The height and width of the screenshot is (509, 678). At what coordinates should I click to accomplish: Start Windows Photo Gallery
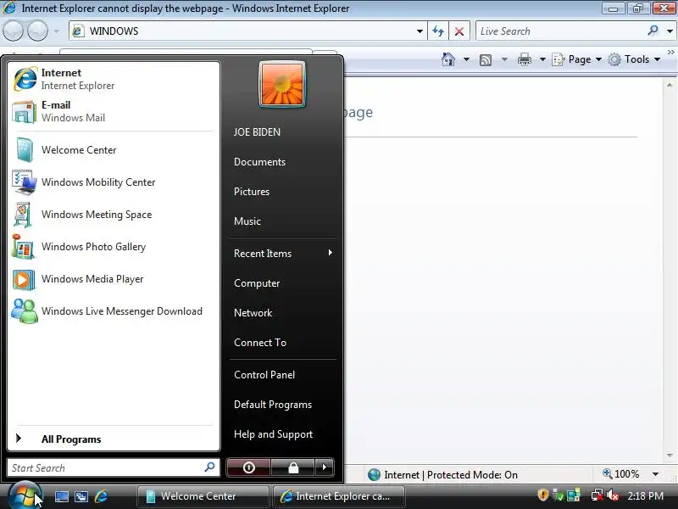(114, 247)
